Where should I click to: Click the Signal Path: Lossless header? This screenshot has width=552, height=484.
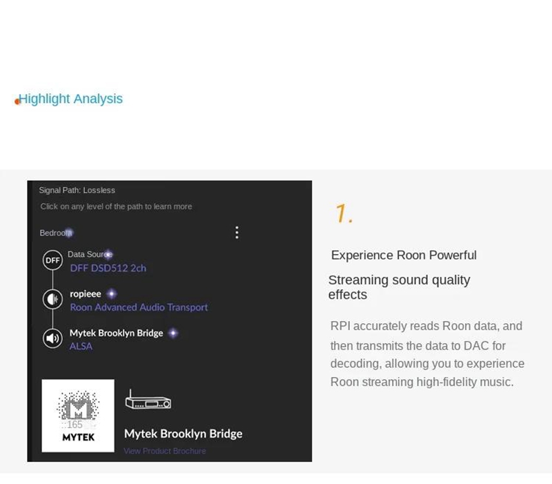pyautogui.click(x=77, y=191)
